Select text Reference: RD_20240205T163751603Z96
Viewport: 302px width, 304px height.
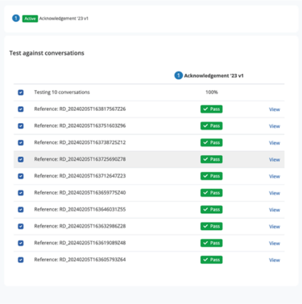pyautogui.click(x=80, y=125)
